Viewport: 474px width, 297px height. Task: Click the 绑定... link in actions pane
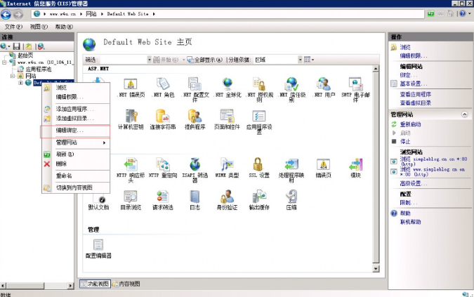408,75
